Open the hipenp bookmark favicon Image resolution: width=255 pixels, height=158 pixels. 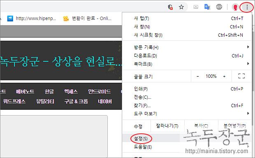pos(10,19)
